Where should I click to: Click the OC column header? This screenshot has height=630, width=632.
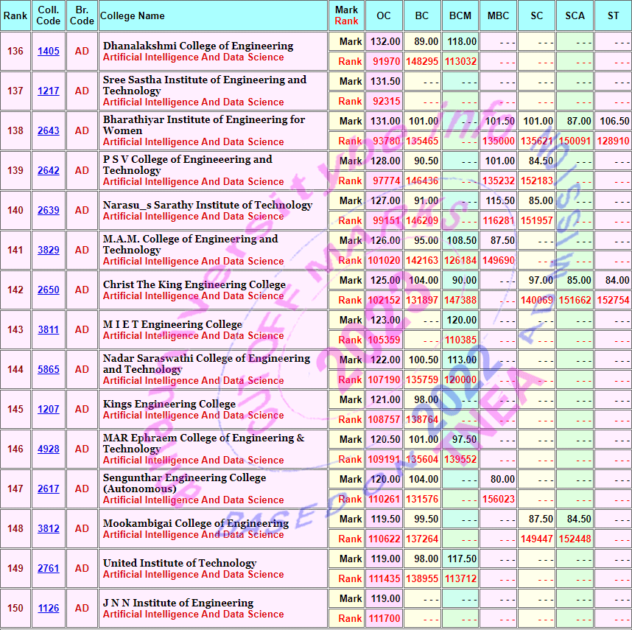pyautogui.click(x=384, y=16)
